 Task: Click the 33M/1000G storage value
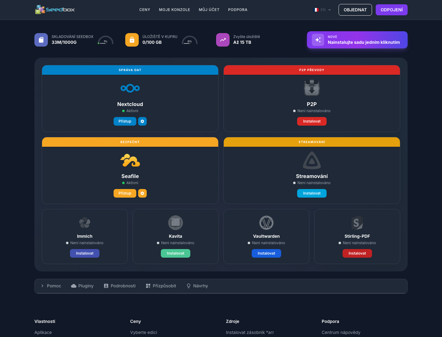point(64,42)
